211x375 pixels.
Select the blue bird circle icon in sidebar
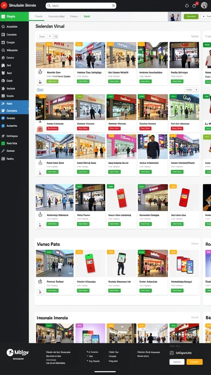tap(3, 118)
